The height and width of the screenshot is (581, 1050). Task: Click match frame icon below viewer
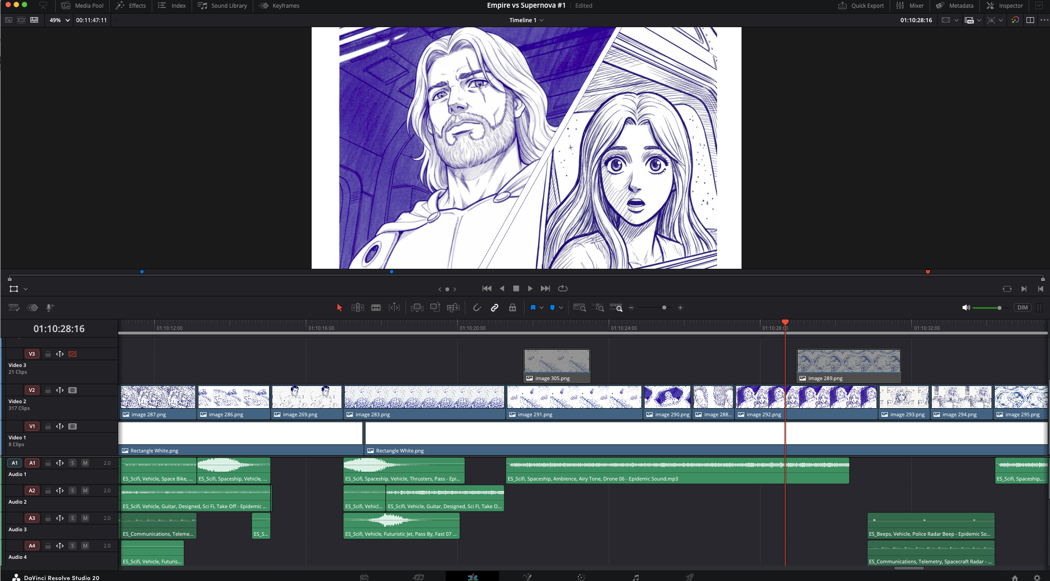1007,289
